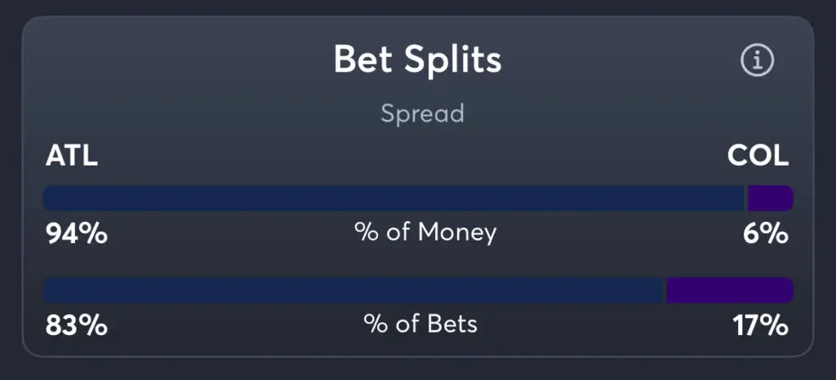Click the % of Bets label
Screen dimensions: 836x380
pyautogui.click(x=420, y=324)
